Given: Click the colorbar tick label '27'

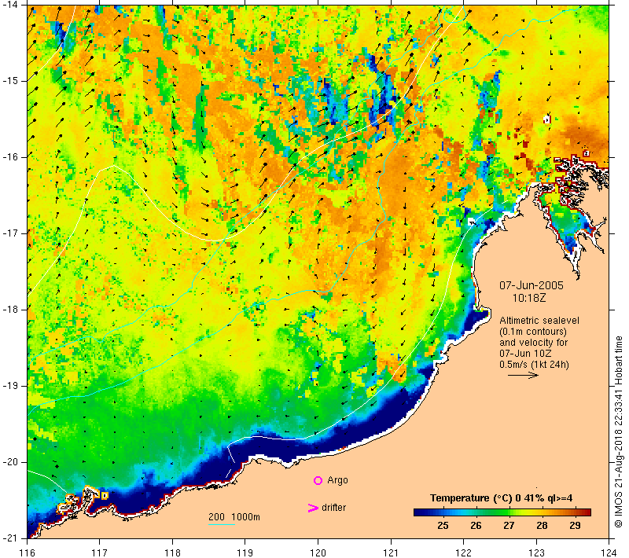Looking at the screenshot, I should pyautogui.click(x=509, y=526).
